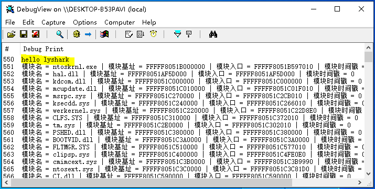The width and height of the screenshot is (375, 189).
Task: Minimize the DebugView window
Action: [x=314, y=9]
